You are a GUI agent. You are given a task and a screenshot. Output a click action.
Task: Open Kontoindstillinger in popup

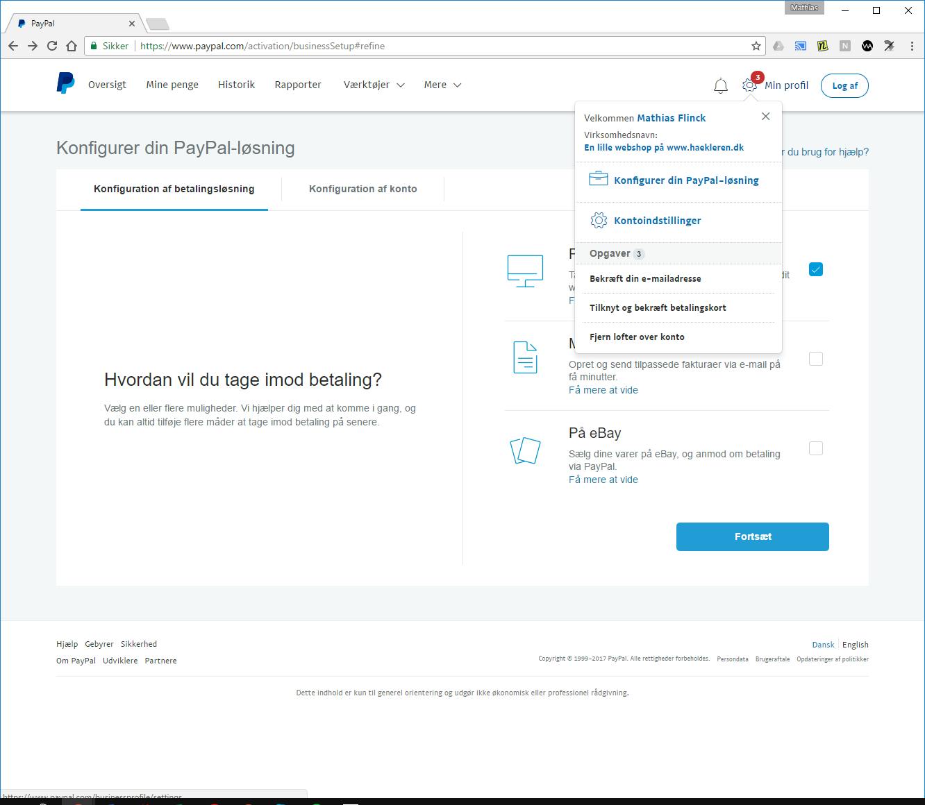coord(657,221)
